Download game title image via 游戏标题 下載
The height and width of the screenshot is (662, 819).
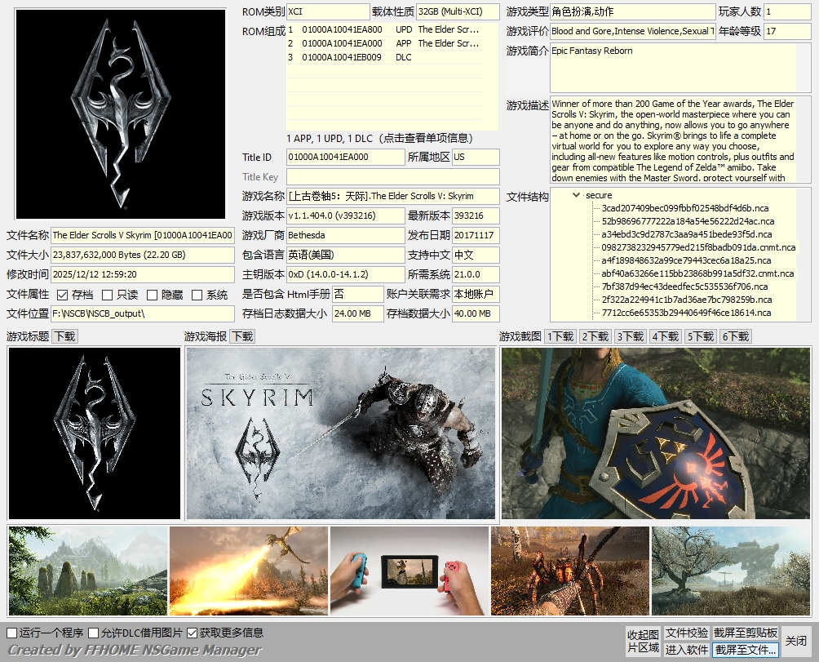click(65, 336)
